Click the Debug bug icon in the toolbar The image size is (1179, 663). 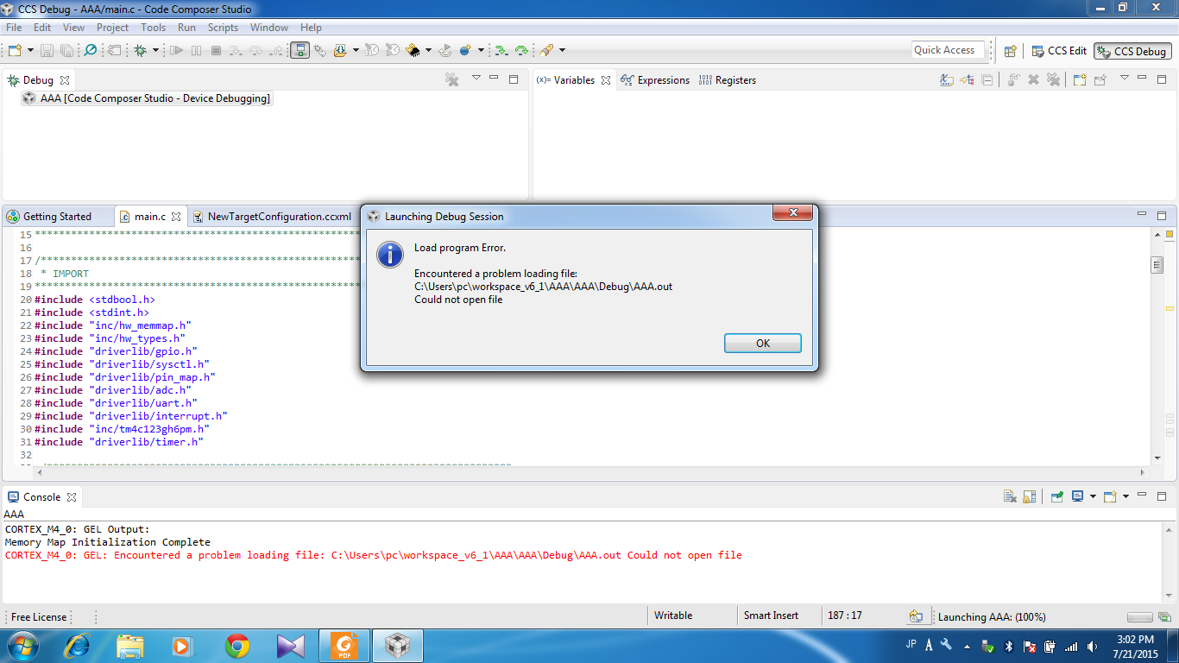(140, 51)
